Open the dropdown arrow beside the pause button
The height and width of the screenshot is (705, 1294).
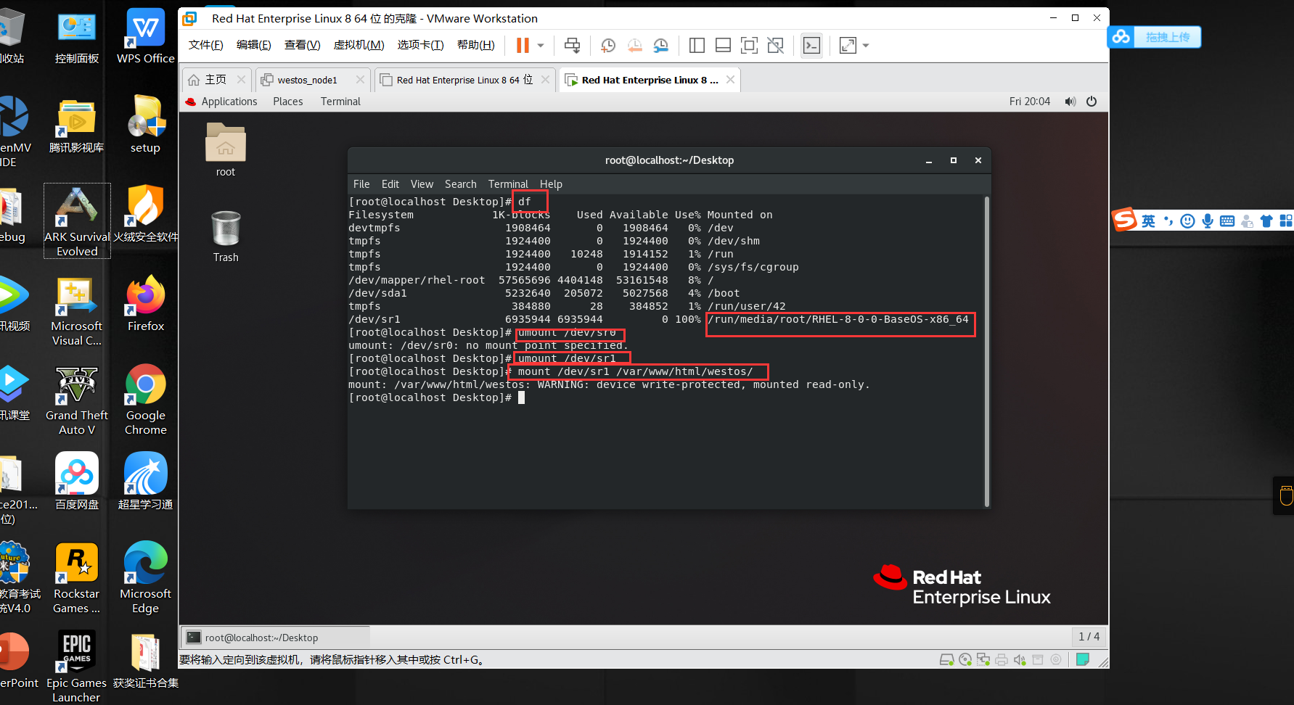point(541,45)
